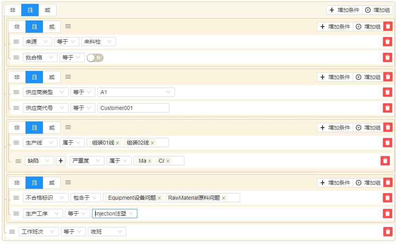Click drag handle of 批合格 row
The image size is (398, 244).
(16, 57)
